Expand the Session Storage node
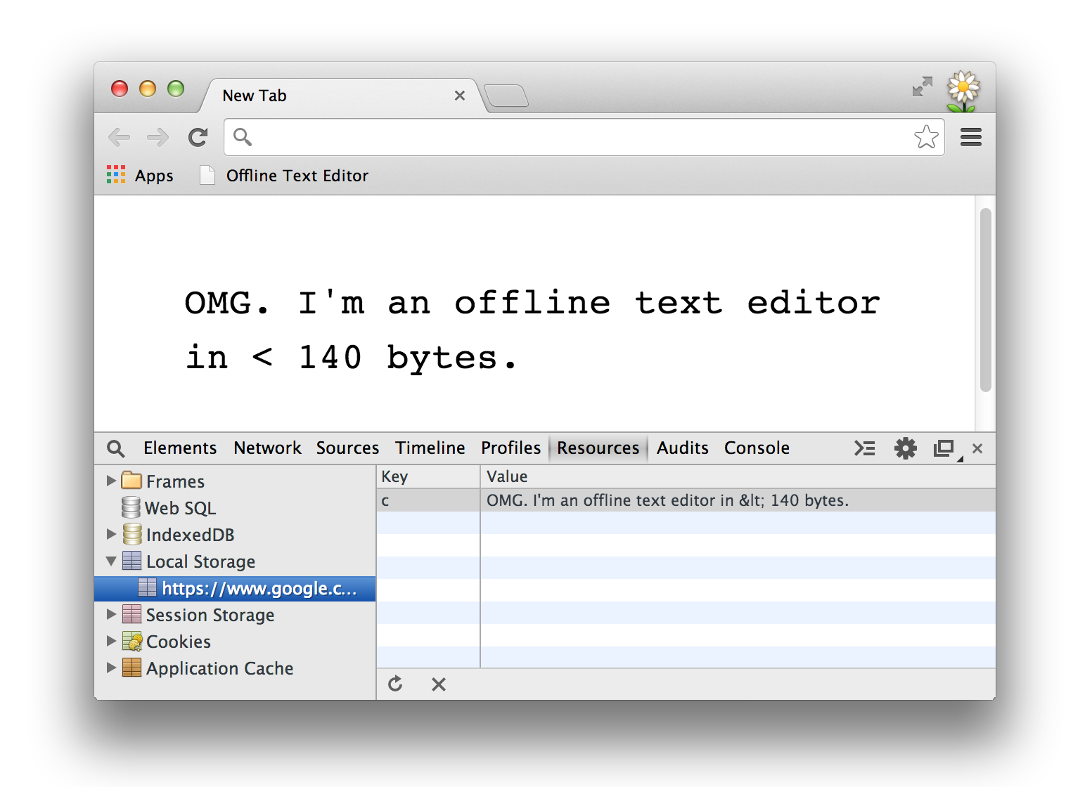Screen dimensions: 1066x787 click(x=111, y=614)
